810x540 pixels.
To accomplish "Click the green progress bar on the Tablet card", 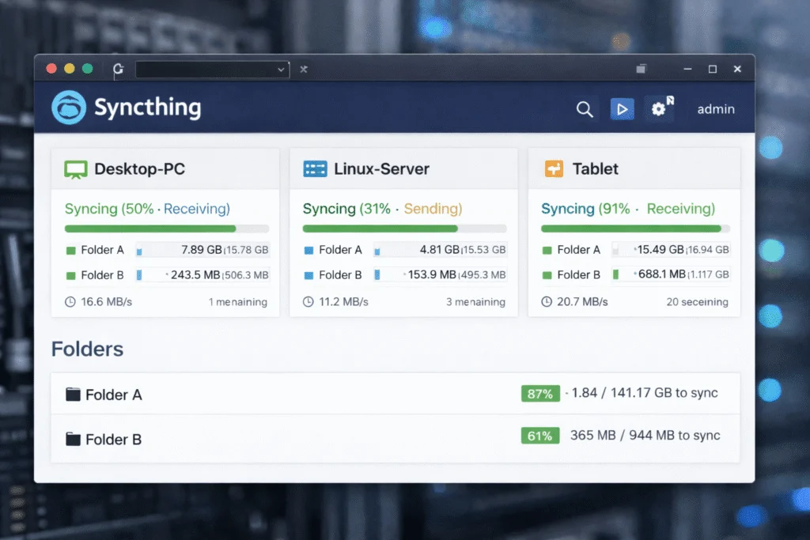I will coord(633,227).
